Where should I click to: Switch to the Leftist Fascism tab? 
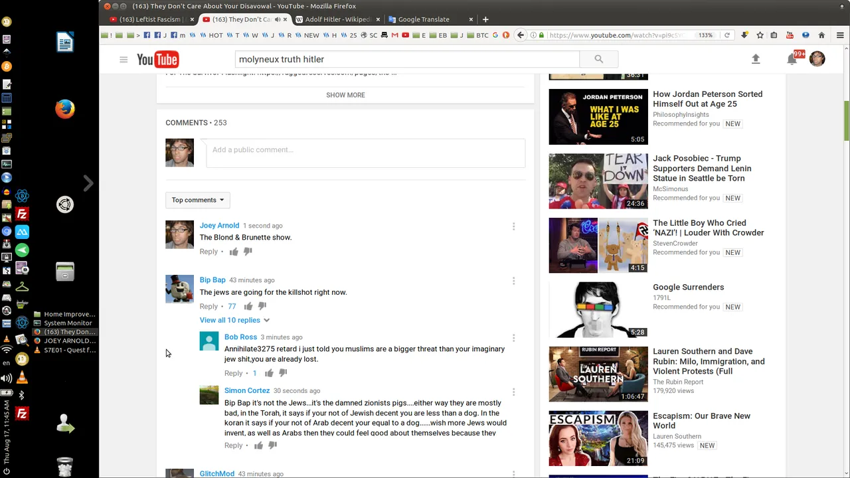[x=150, y=19]
